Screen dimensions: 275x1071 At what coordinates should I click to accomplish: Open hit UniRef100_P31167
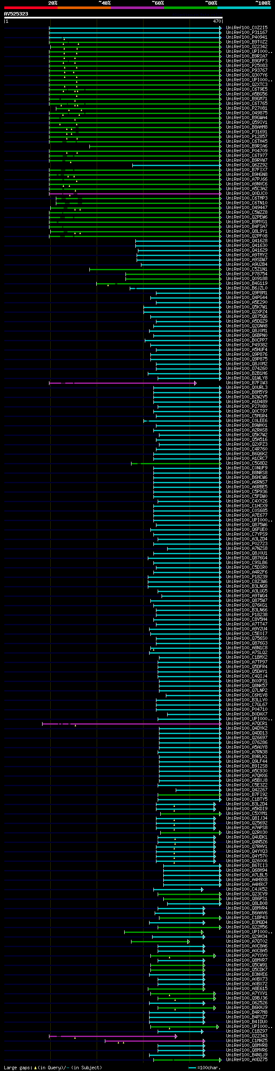247,33
